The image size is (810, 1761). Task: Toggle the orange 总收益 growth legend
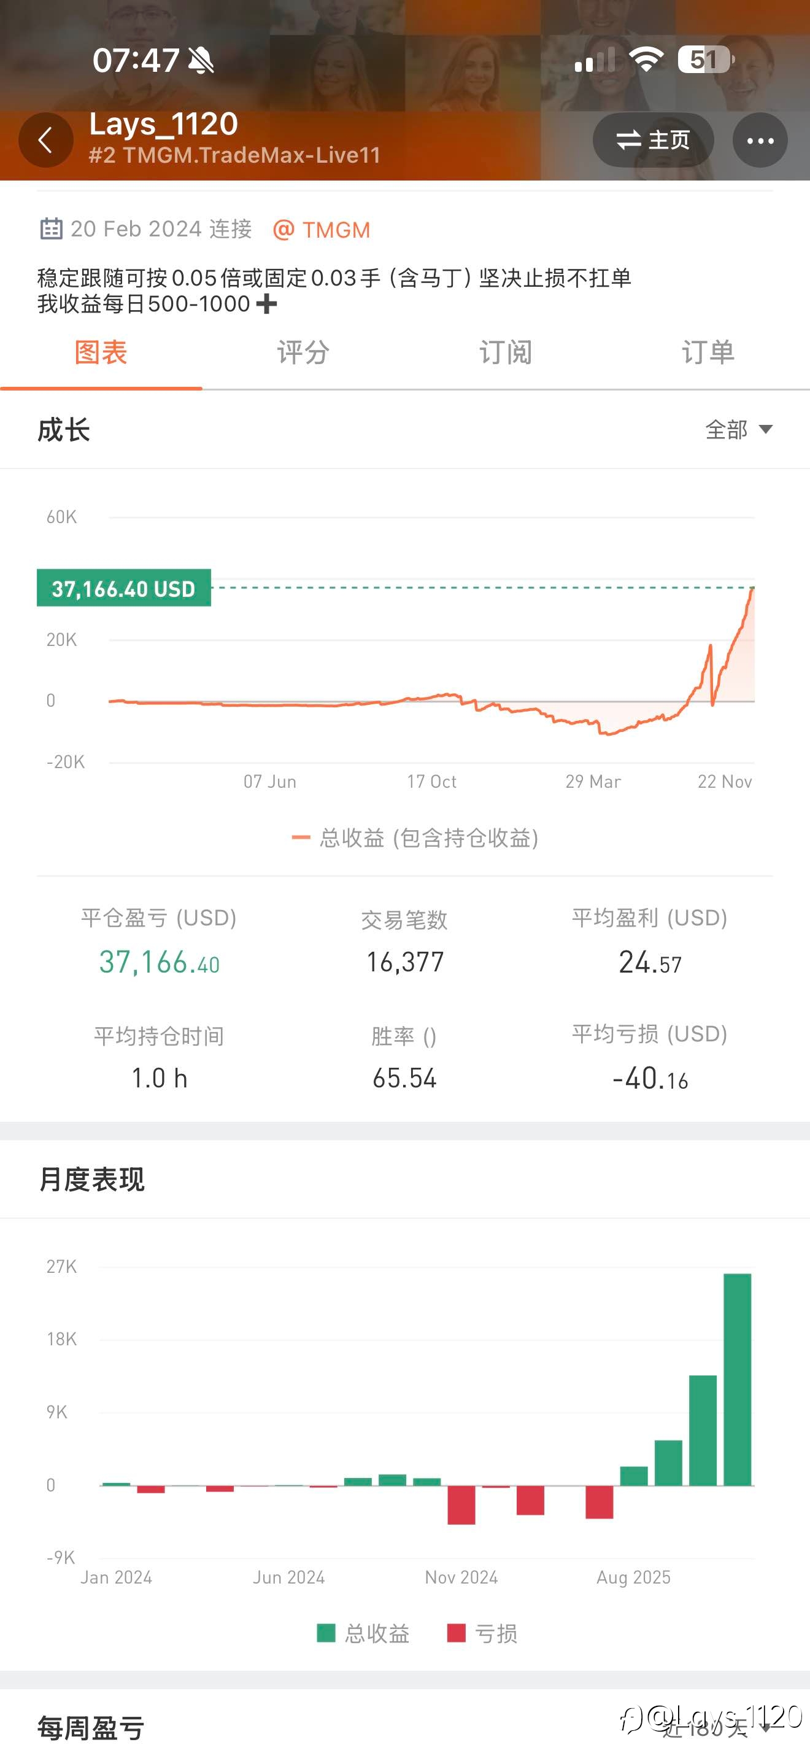pyautogui.click(x=415, y=838)
